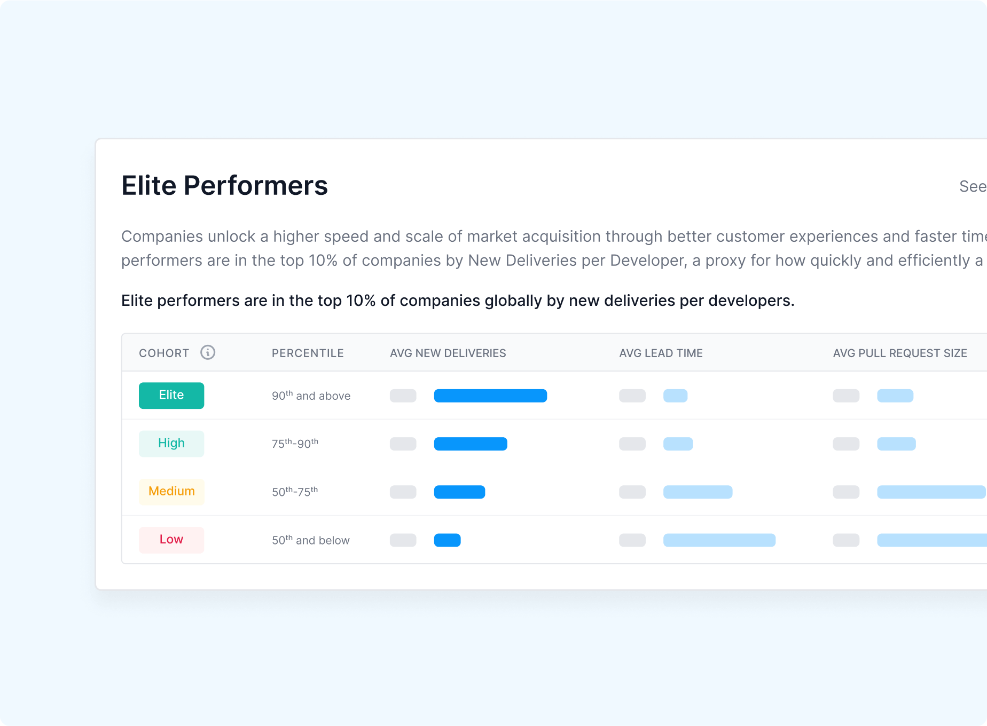
Task: Select the Medium cohort badge
Action: point(171,492)
